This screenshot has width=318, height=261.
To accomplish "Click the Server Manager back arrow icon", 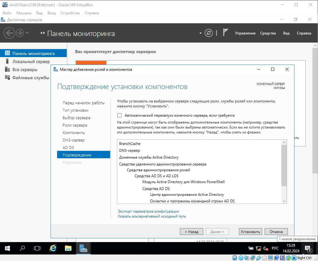I will [9, 33].
